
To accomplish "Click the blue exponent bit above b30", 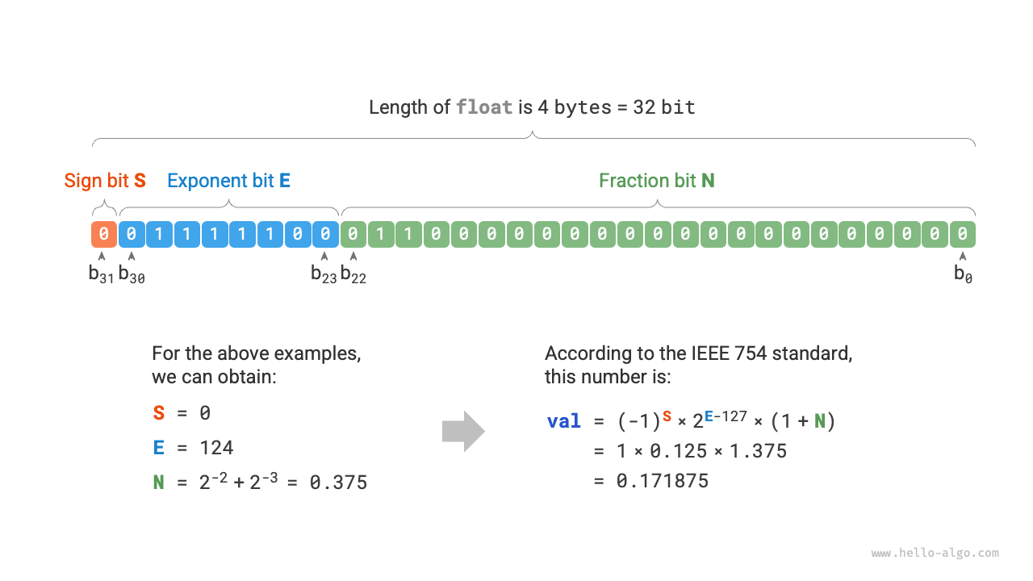I will (132, 234).
